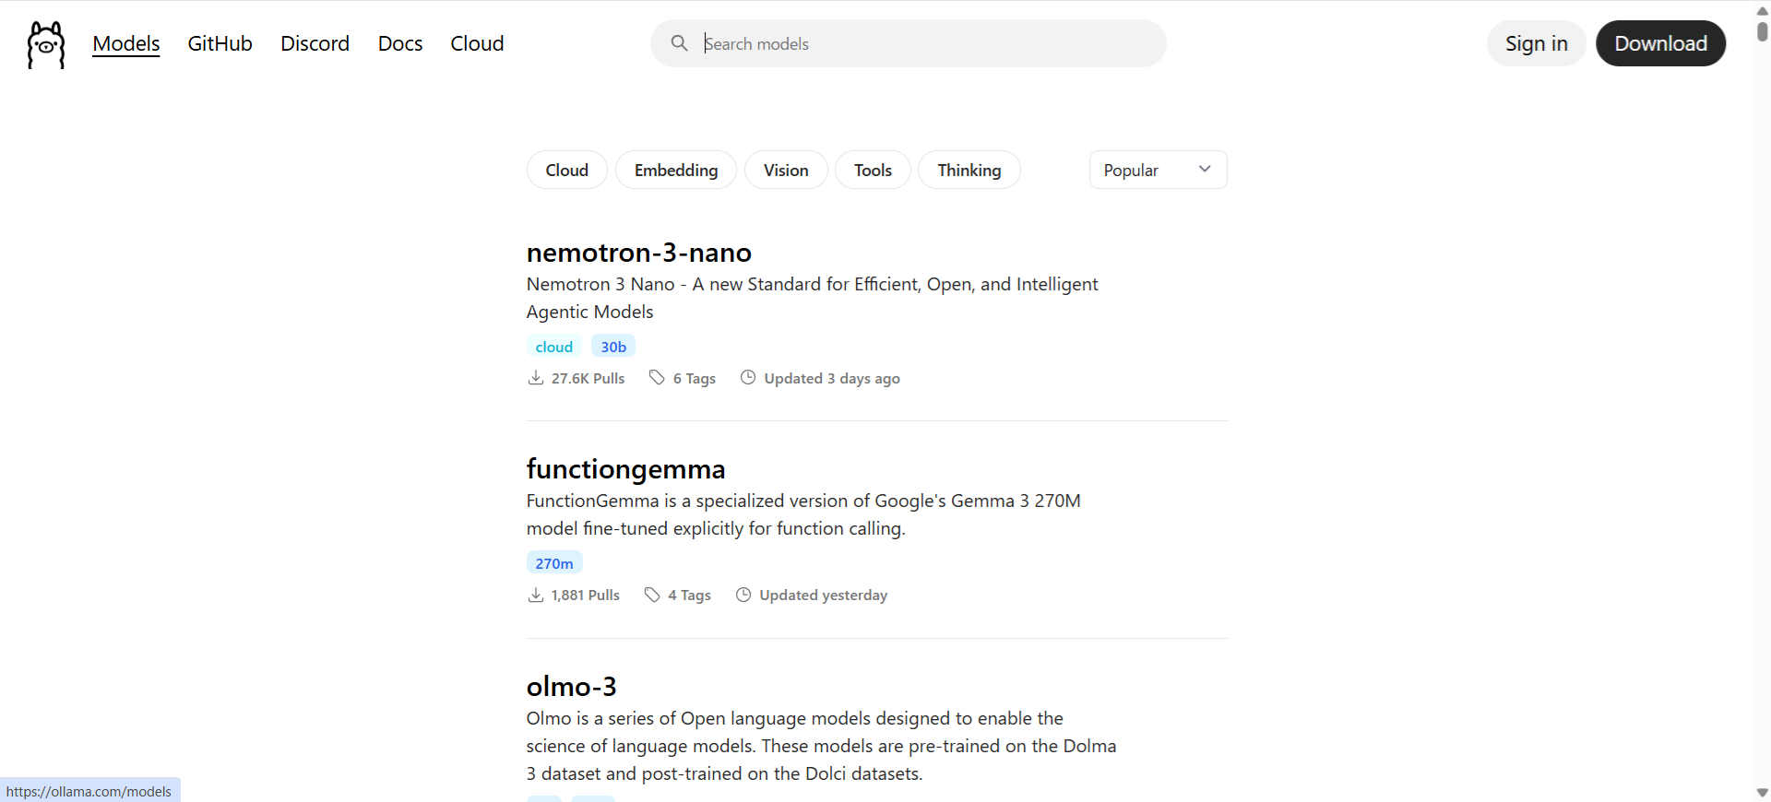Toggle the Vision filter chip
Viewport: 1771px width, 802px height.
(x=785, y=170)
